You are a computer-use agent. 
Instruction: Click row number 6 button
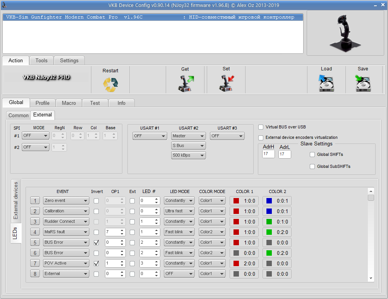point(35,253)
